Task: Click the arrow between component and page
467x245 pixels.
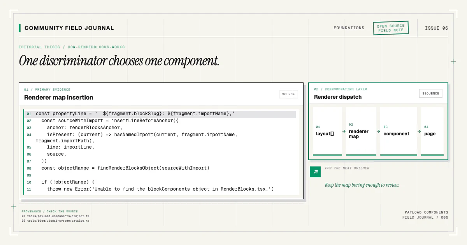Action: tap(419, 131)
